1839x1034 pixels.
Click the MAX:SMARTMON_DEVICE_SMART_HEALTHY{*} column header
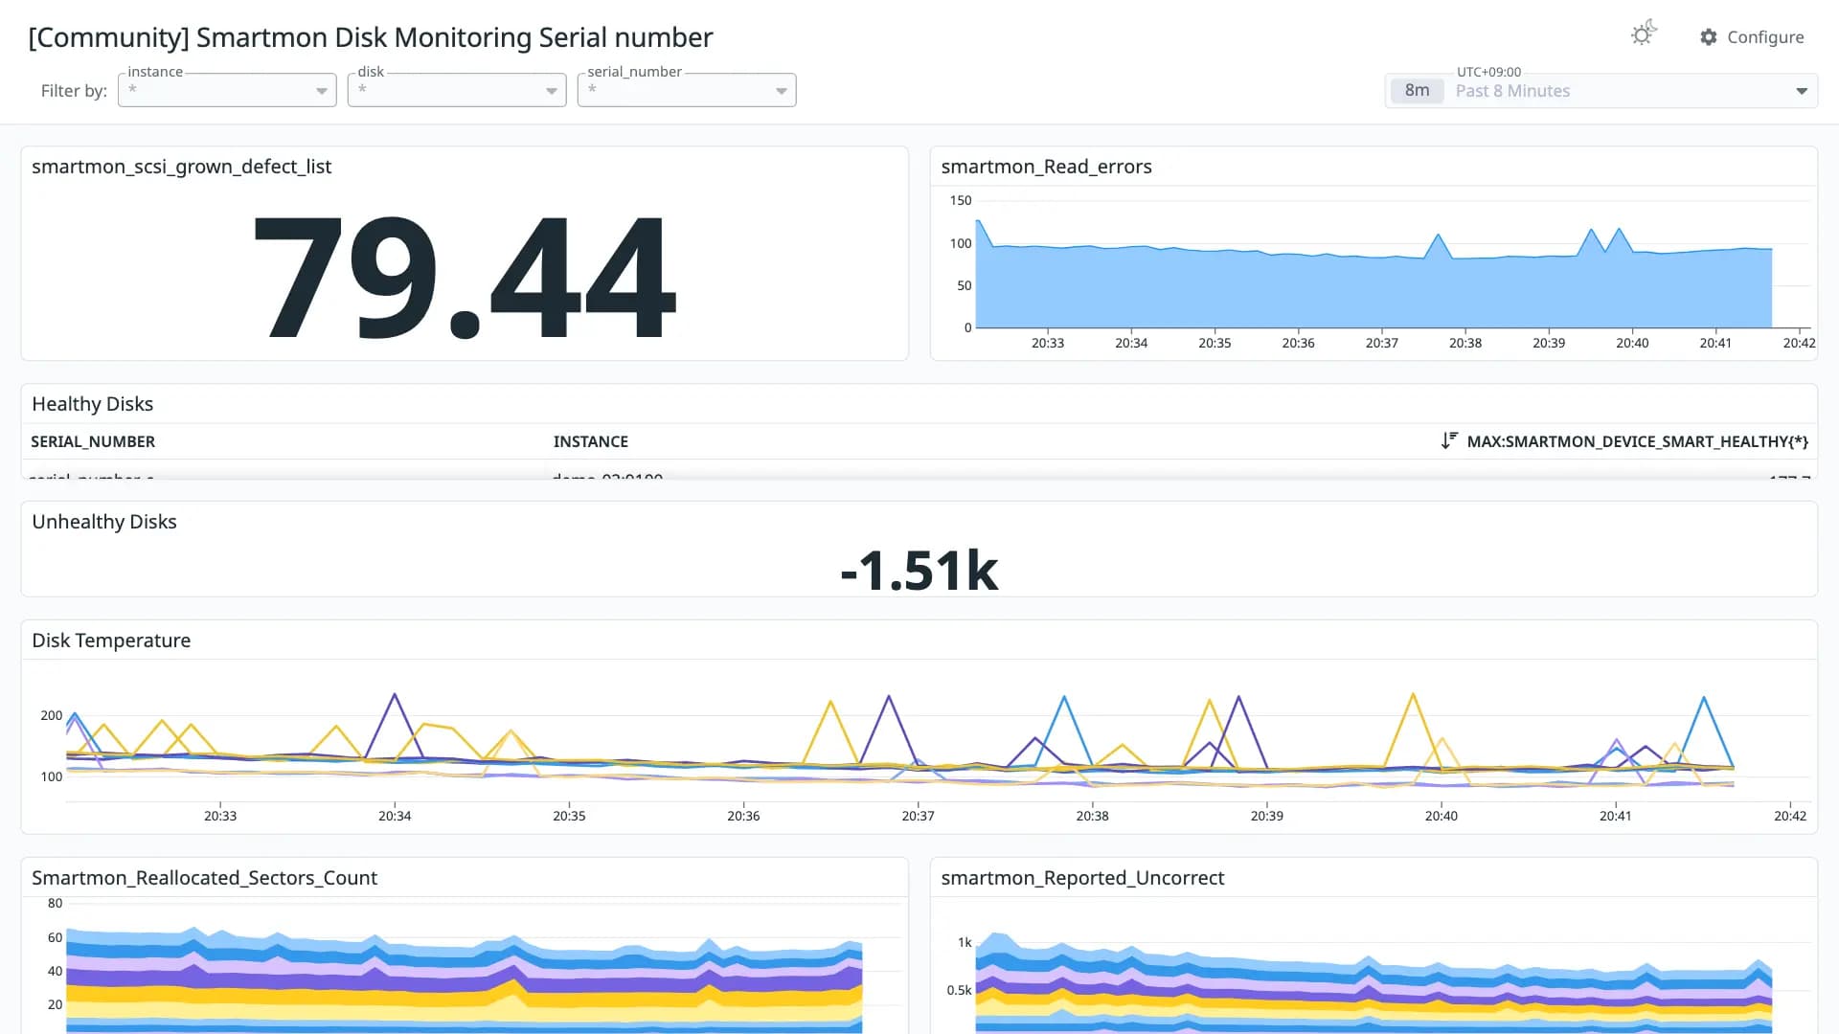pos(1637,441)
